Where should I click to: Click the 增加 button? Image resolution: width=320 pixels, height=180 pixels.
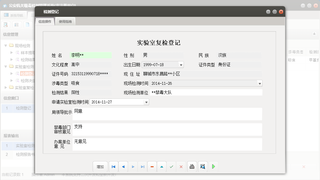coord(100,167)
